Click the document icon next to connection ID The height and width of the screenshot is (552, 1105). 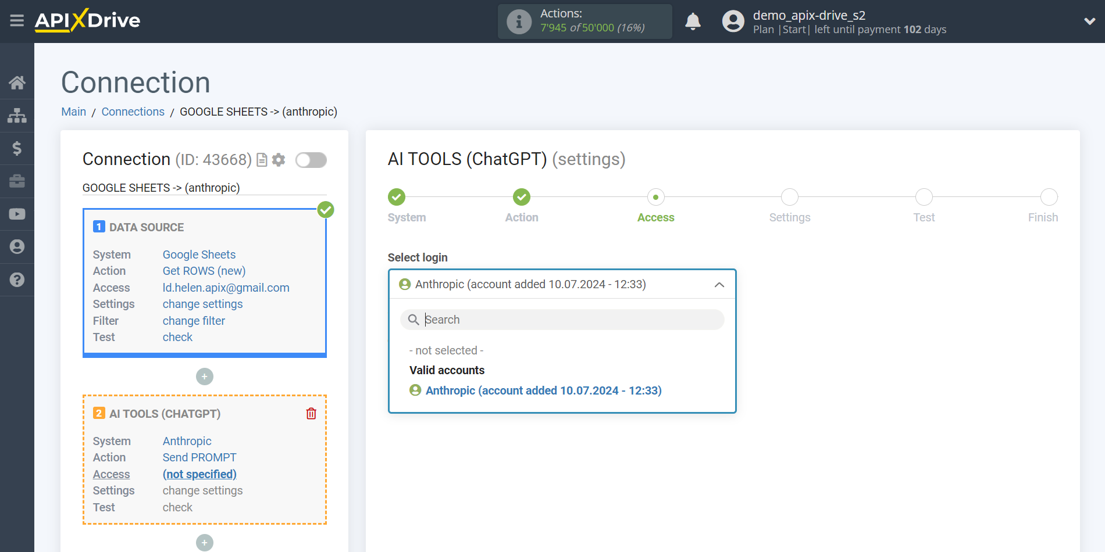(x=262, y=160)
